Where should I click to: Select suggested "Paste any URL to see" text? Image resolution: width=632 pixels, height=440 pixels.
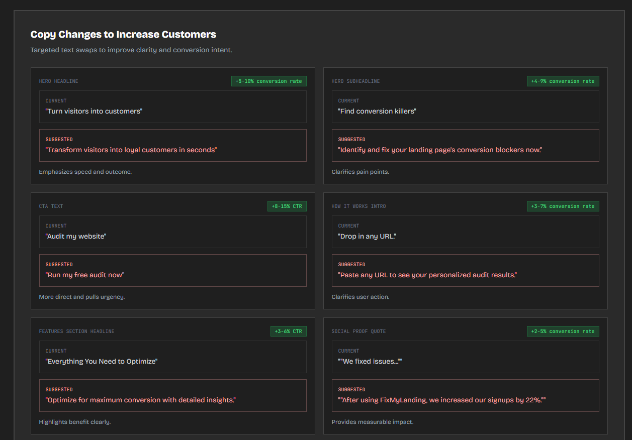point(427,275)
